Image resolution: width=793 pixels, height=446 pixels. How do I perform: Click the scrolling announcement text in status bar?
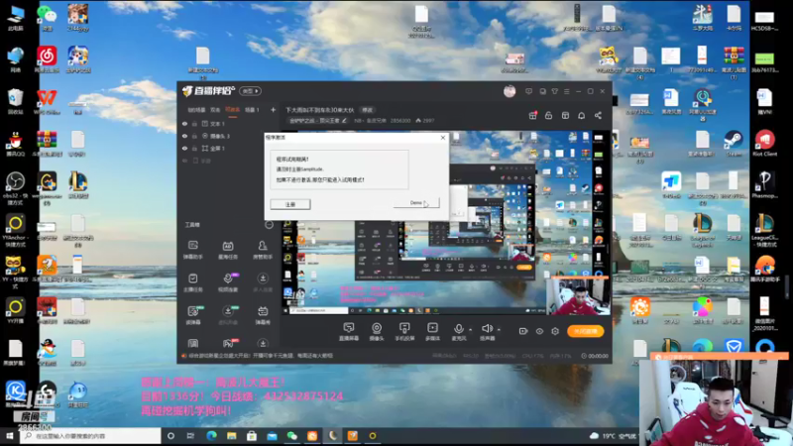click(261, 356)
